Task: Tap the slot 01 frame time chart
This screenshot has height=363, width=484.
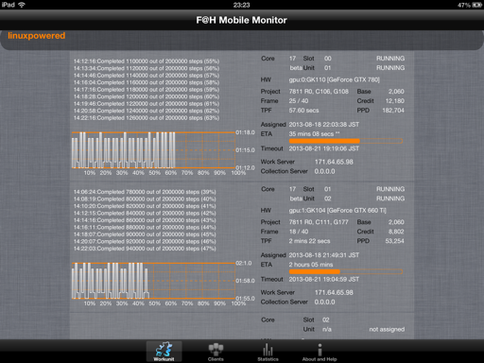Action: click(153, 281)
